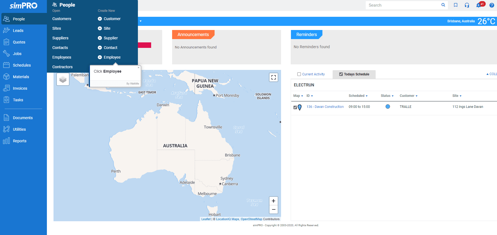
Task: Open notifications bell with 41 badge
Action: [479, 5]
